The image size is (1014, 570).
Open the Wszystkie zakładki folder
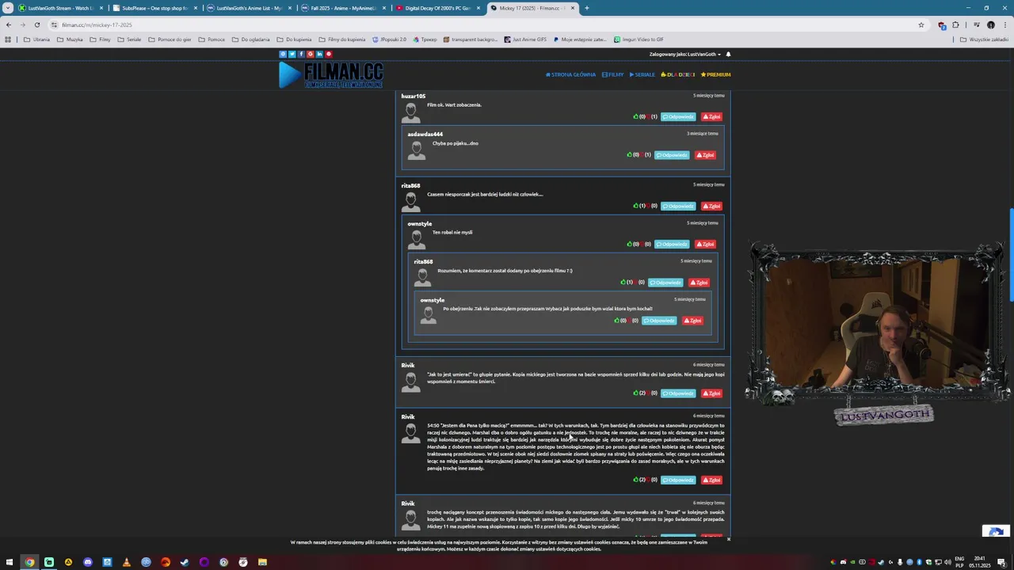(984, 39)
